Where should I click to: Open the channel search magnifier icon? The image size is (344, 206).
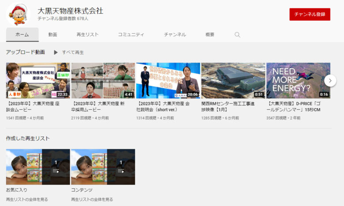click(237, 35)
